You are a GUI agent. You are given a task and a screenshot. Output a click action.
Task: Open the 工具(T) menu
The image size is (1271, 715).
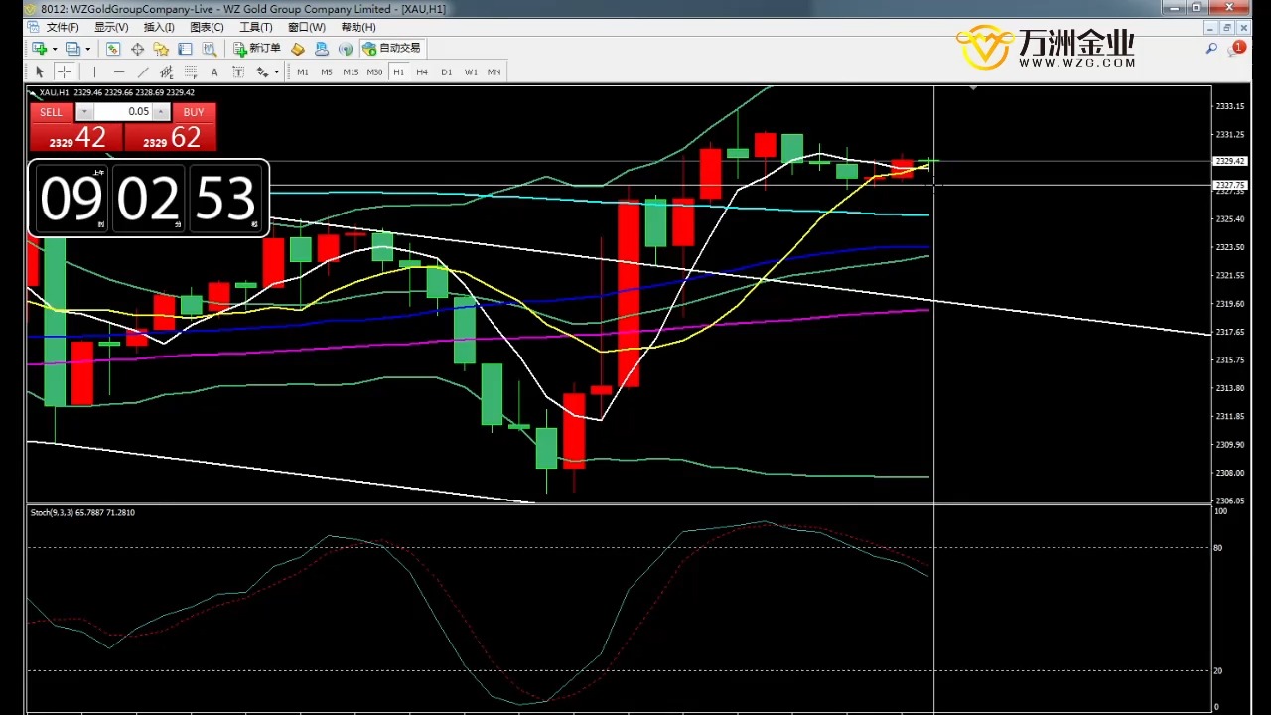pos(255,27)
